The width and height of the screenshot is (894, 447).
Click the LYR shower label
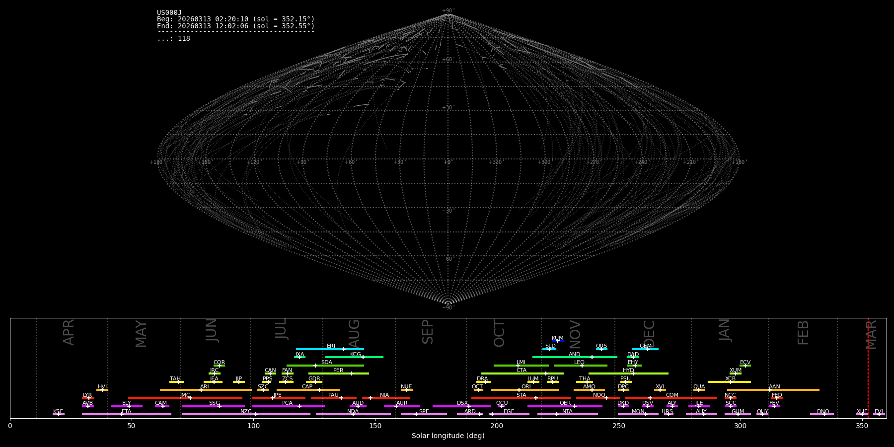coord(87,395)
